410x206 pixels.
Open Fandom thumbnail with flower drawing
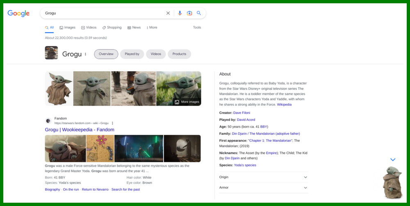pos(100,148)
